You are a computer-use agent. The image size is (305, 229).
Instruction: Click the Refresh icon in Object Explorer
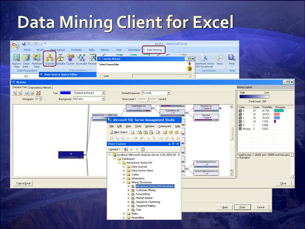click(x=143, y=149)
